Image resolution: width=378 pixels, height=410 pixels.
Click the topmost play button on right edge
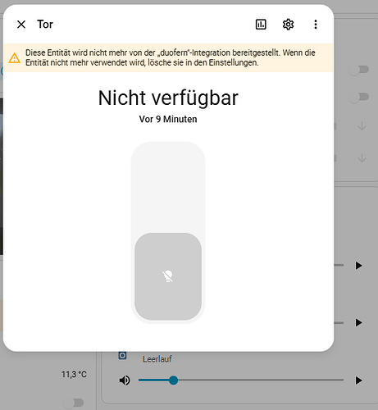[x=358, y=266]
